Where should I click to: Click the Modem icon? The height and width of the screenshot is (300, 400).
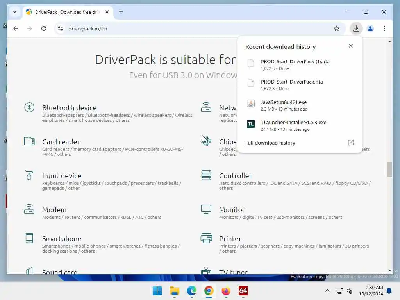pos(29,209)
